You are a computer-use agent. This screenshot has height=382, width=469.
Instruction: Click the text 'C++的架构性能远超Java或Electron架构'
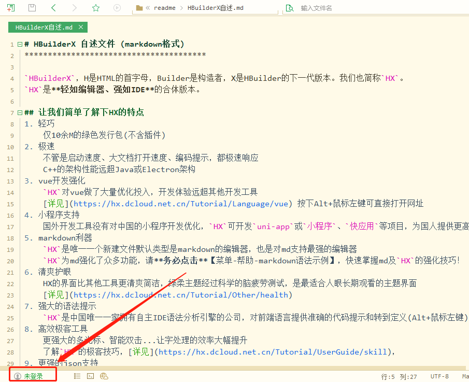pyautogui.click(x=119, y=169)
